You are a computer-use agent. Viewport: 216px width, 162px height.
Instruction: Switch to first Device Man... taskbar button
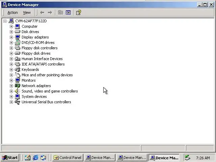tap(100, 158)
